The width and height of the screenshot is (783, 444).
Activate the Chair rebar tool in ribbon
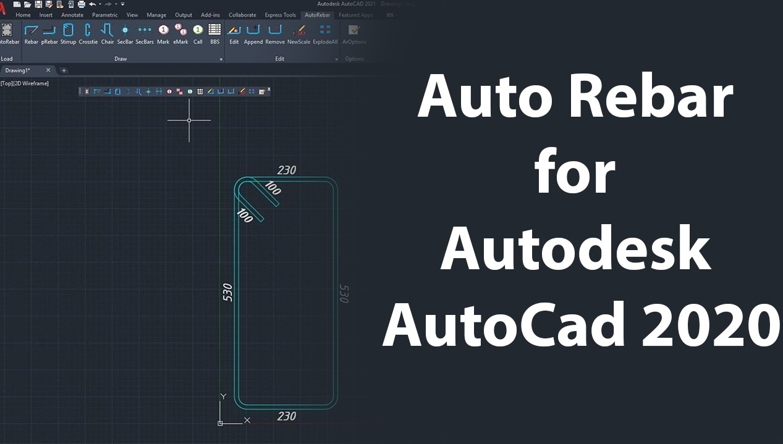[108, 35]
